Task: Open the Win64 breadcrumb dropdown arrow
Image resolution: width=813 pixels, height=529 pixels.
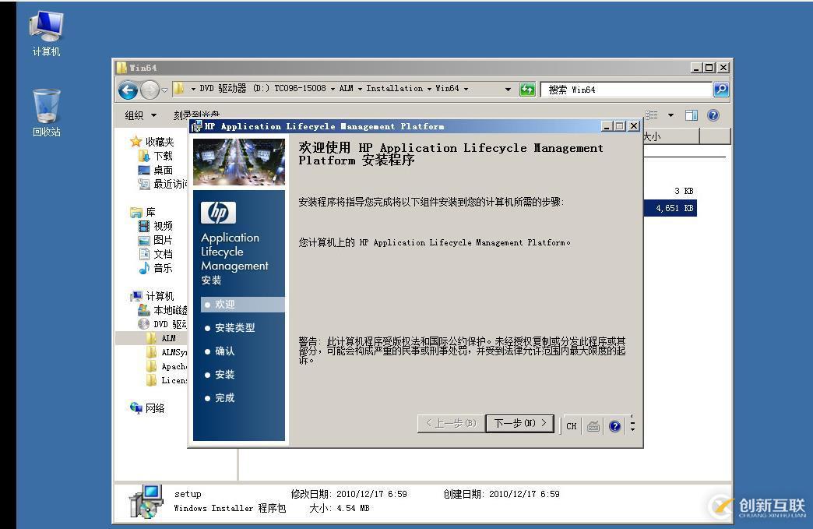Action: click(467, 89)
